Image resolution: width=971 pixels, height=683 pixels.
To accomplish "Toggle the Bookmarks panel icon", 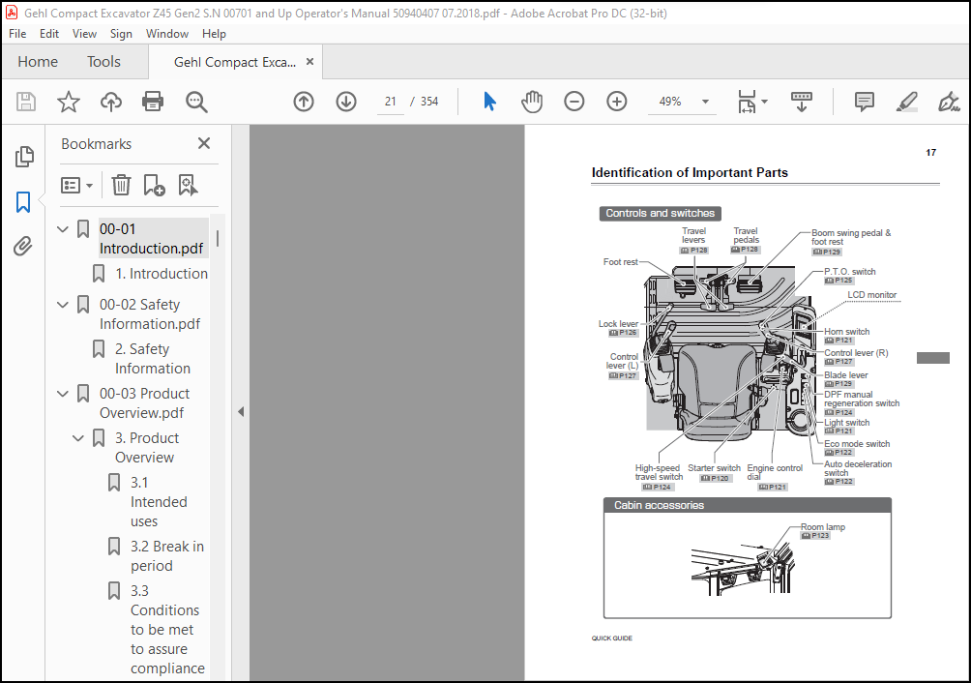I will tap(23, 202).
